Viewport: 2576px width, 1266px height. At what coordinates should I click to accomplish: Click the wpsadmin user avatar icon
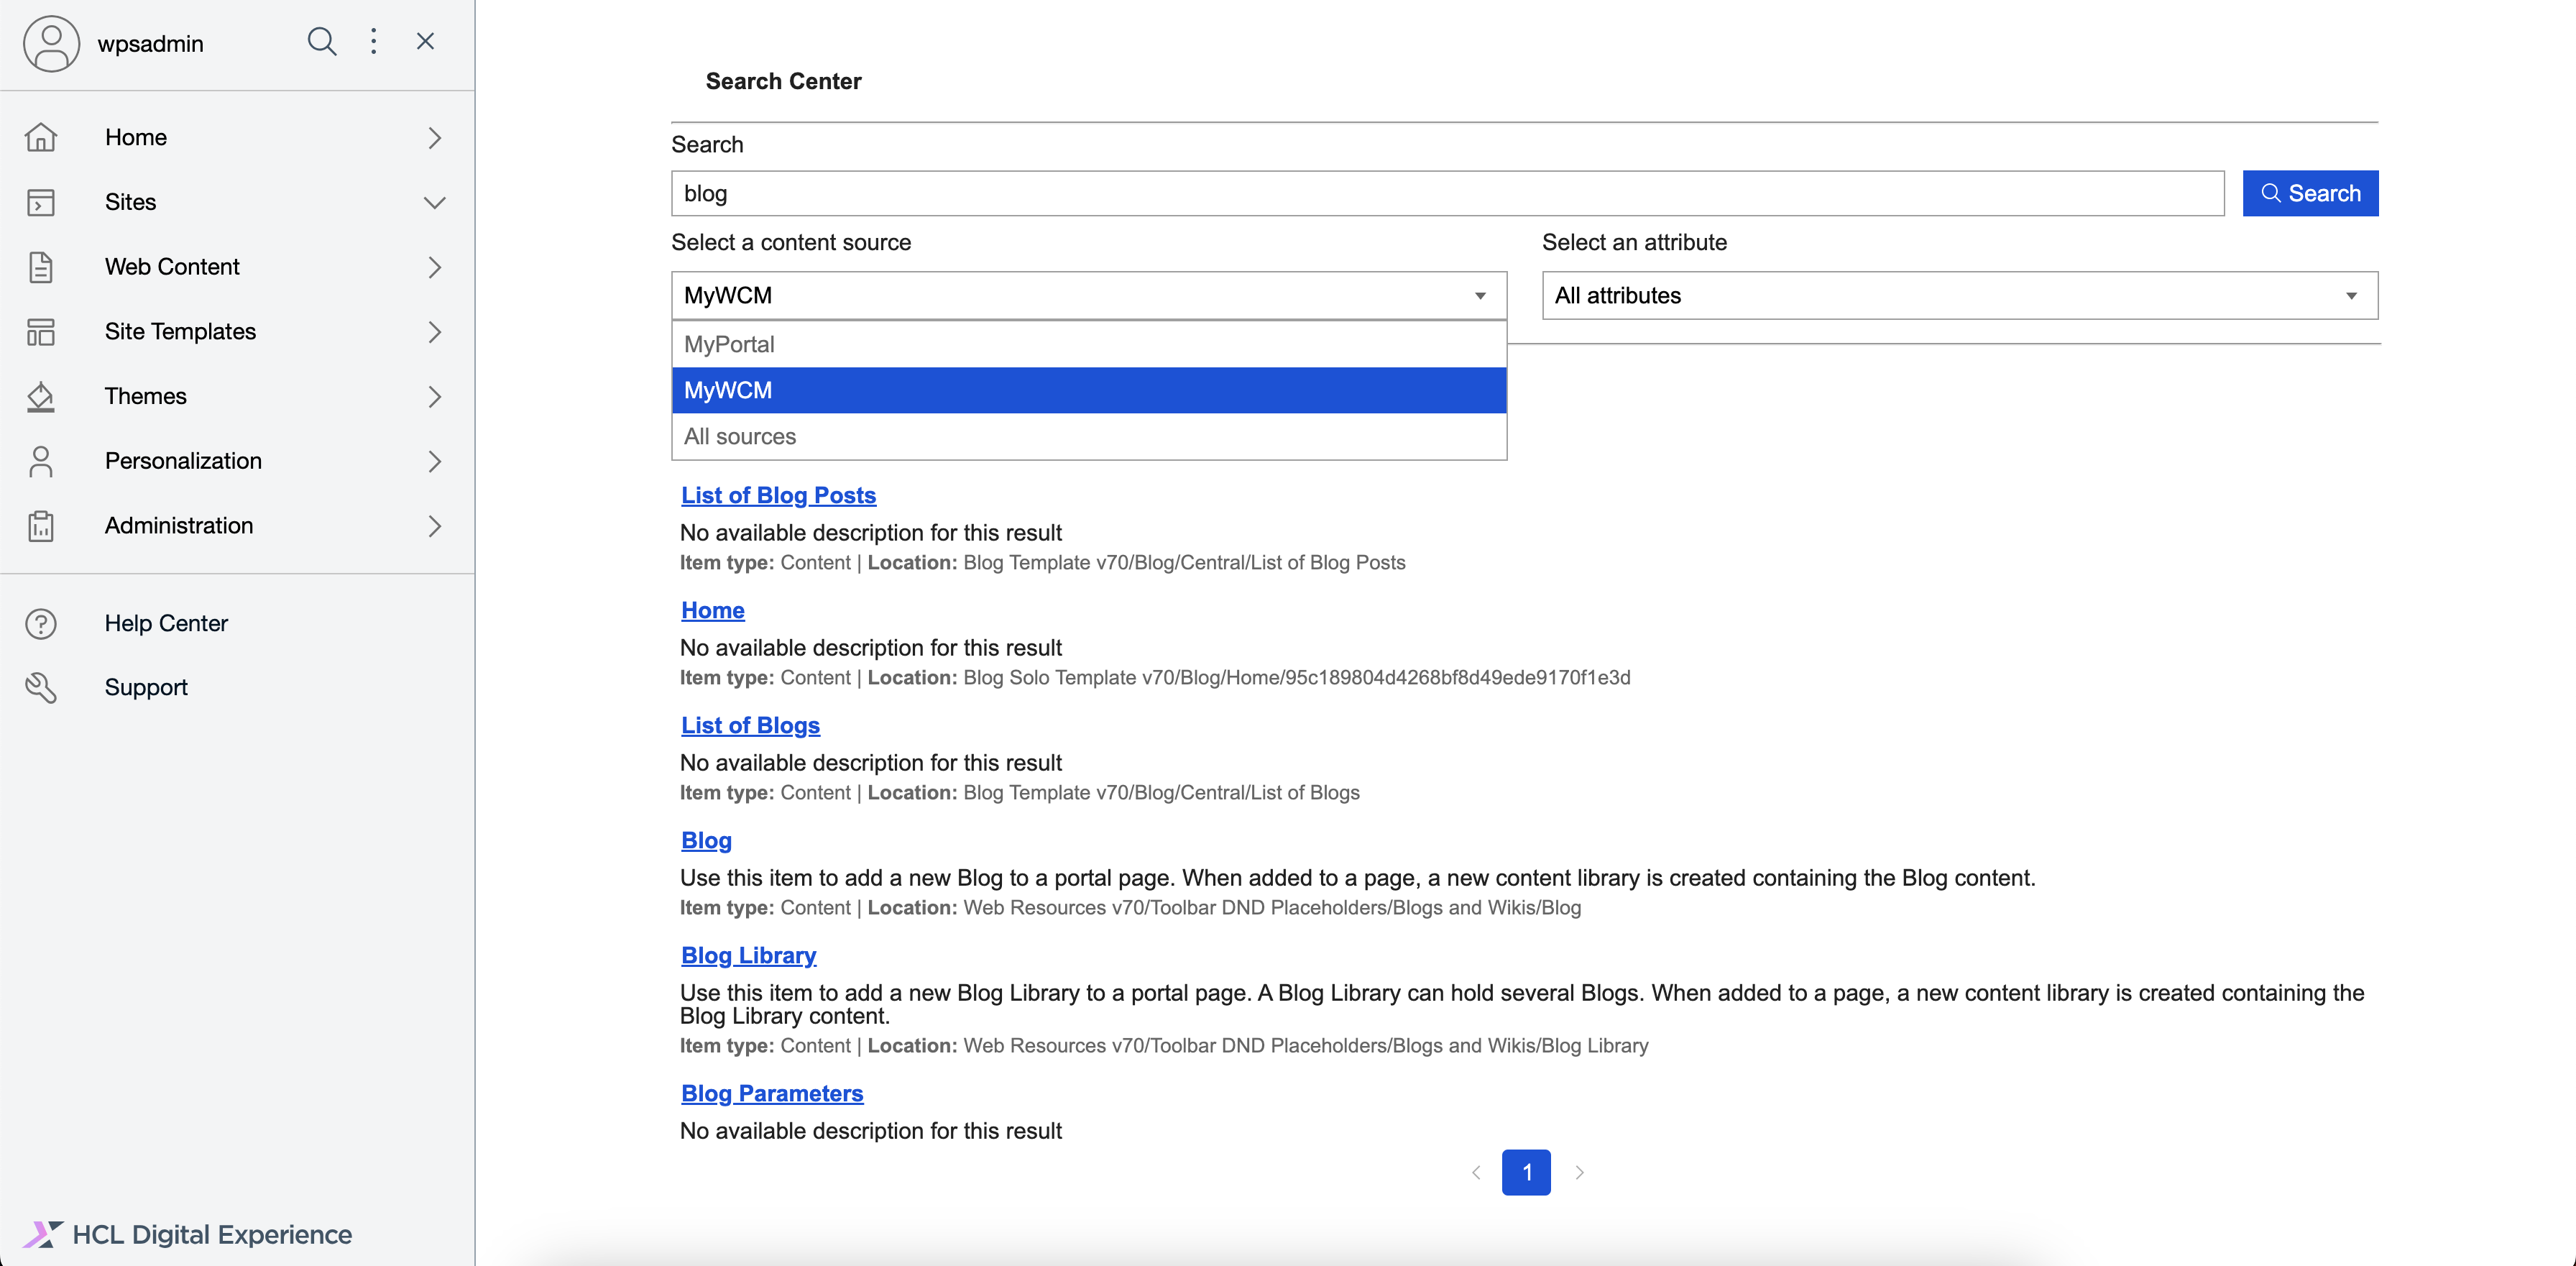point(51,43)
